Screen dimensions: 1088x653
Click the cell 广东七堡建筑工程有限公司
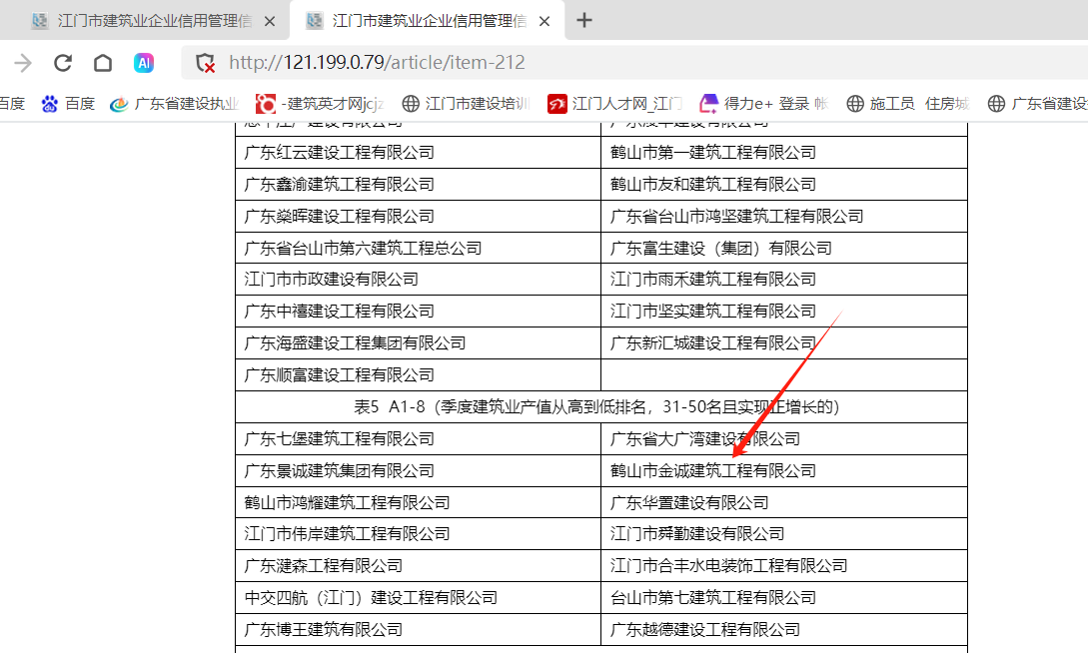tap(419, 438)
